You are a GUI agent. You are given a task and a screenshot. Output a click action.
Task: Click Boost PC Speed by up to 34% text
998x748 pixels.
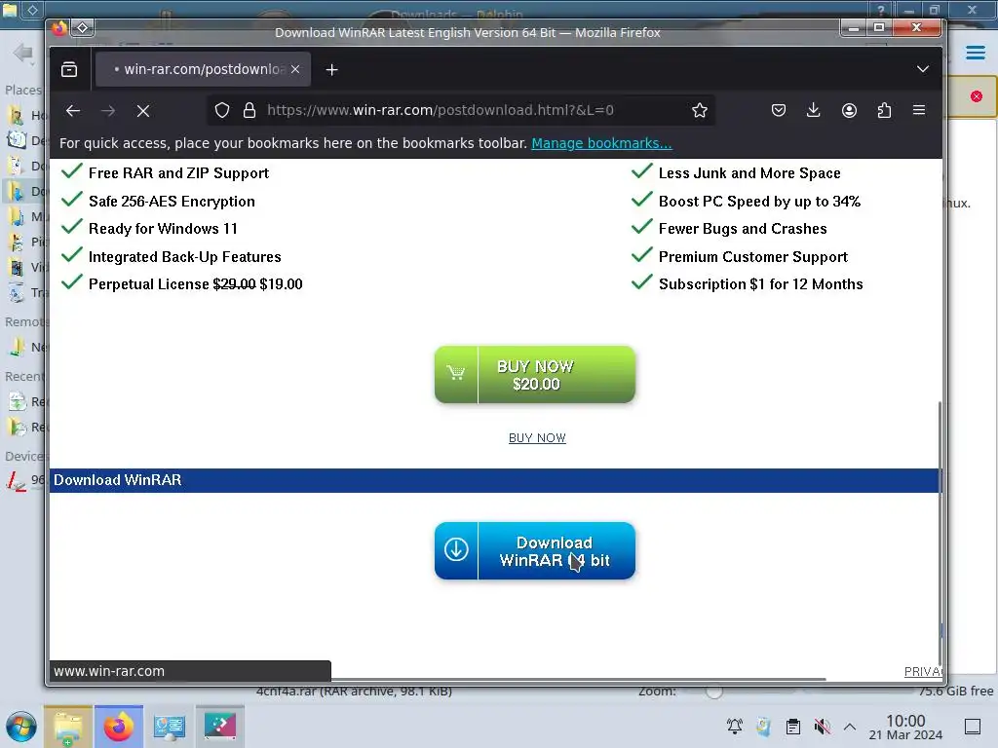(759, 202)
